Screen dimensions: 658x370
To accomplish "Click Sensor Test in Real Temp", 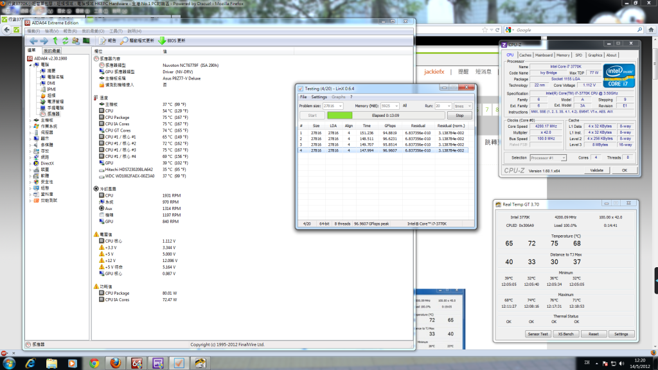I will 538,334.
